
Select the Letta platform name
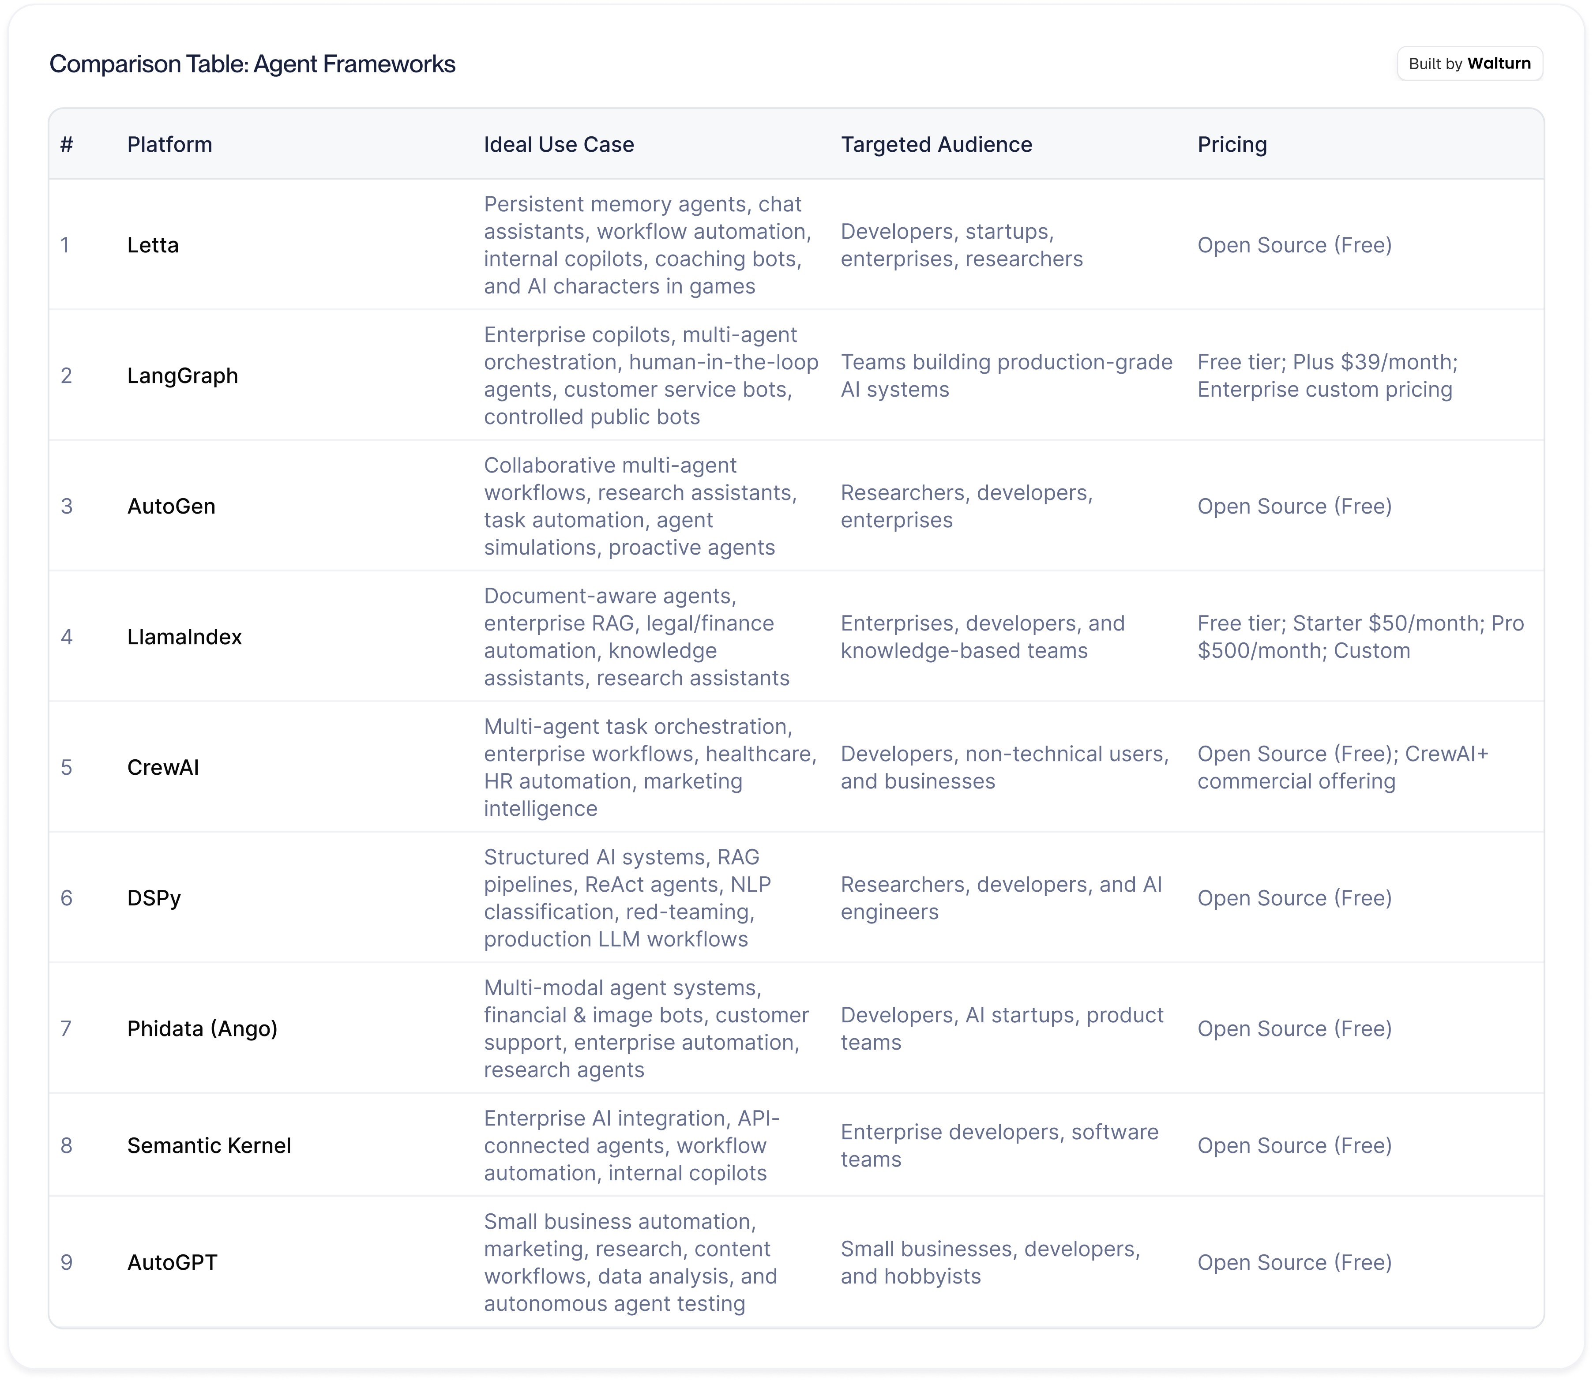(153, 245)
